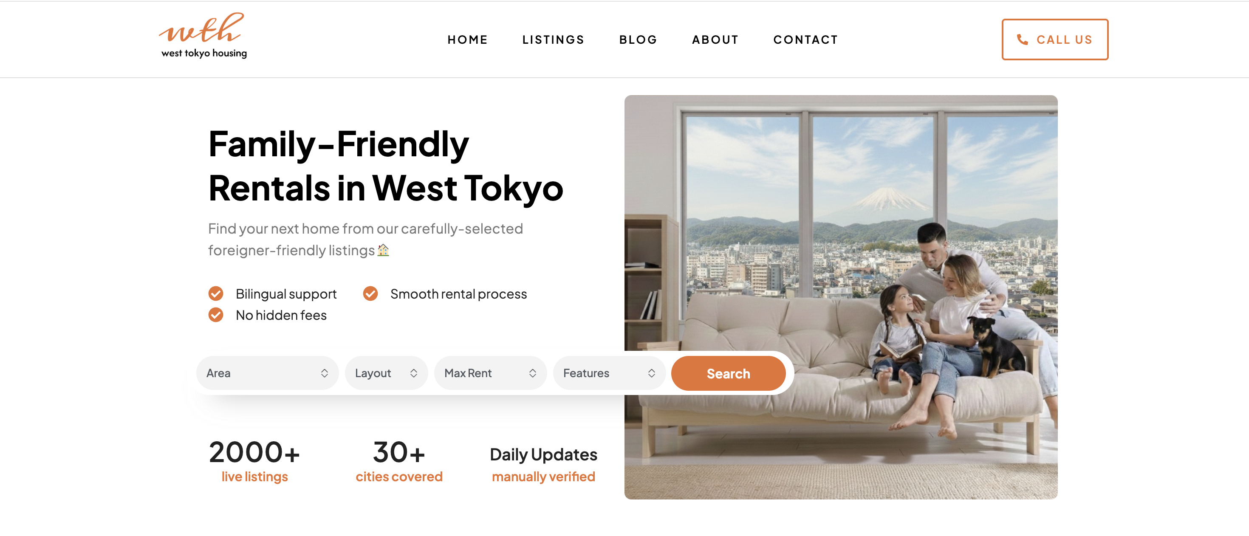Click the up-down arrows in Area selector

[x=325, y=373]
